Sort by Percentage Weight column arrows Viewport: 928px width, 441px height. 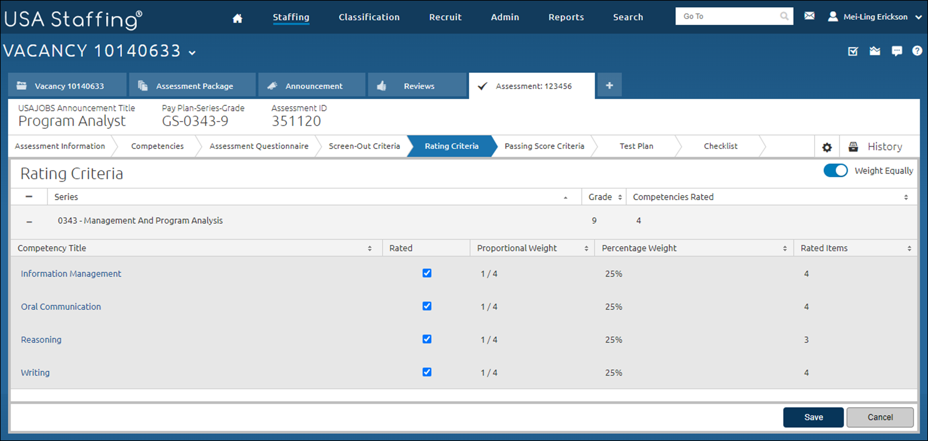[785, 249]
